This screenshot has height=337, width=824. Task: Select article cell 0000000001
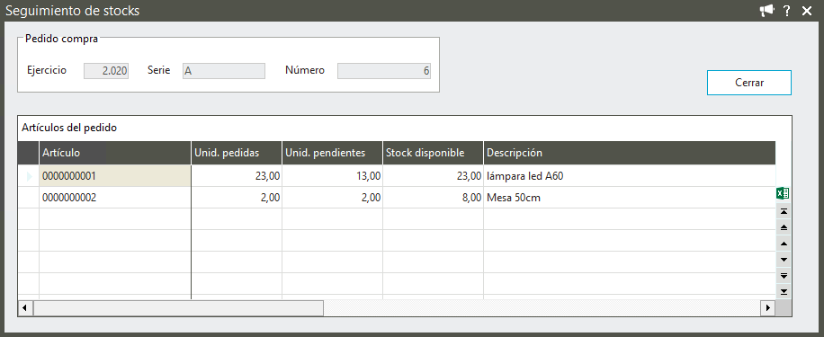point(114,176)
